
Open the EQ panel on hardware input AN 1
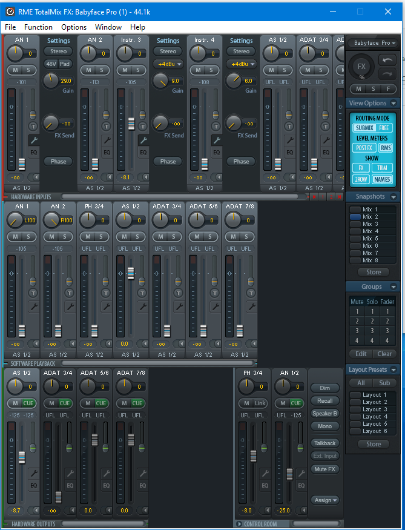pyautogui.click(x=34, y=153)
